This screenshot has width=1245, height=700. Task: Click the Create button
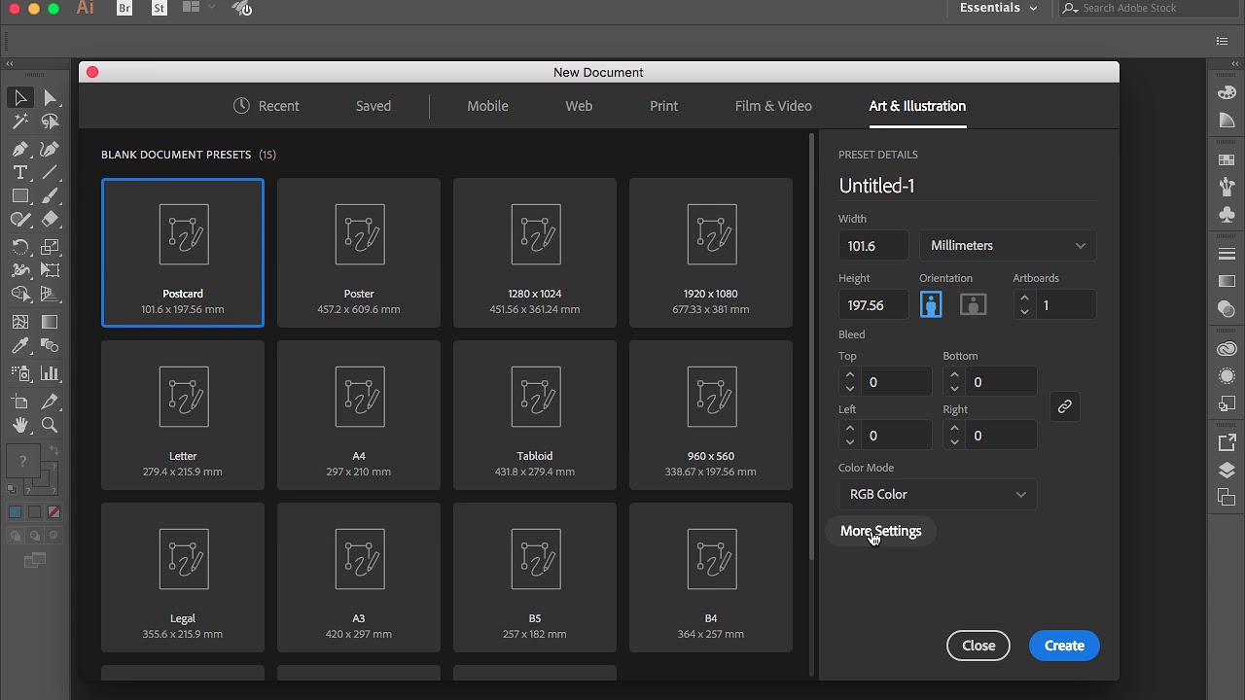point(1064,646)
